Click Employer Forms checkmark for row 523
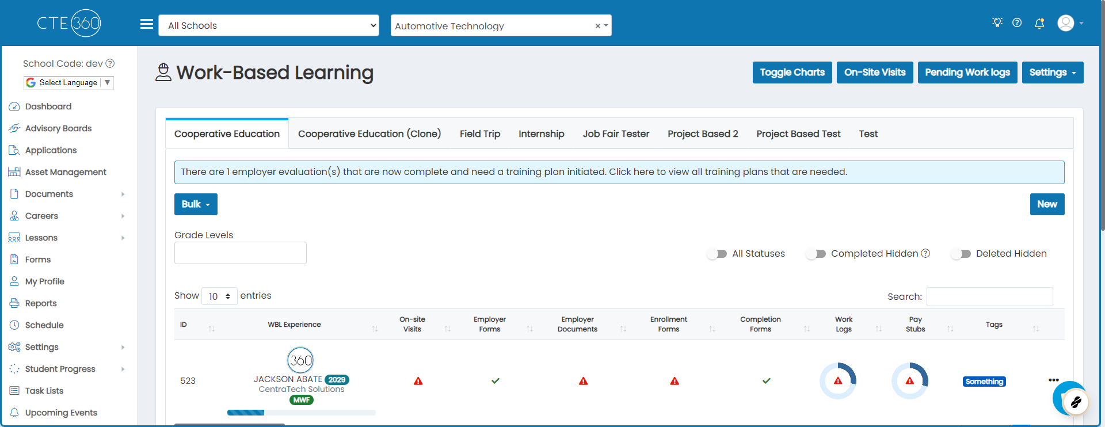Image resolution: width=1105 pixels, height=427 pixels. [x=496, y=381]
